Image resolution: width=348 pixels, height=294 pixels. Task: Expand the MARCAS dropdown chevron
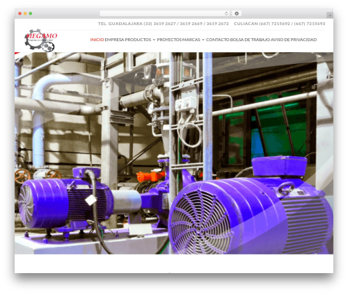pos(203,40)
